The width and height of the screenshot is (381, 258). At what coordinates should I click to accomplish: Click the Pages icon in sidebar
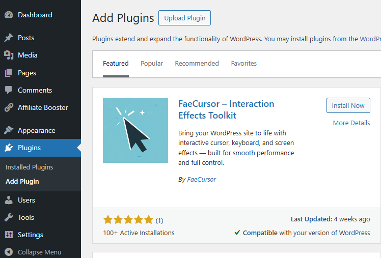[x=9, y=73]
